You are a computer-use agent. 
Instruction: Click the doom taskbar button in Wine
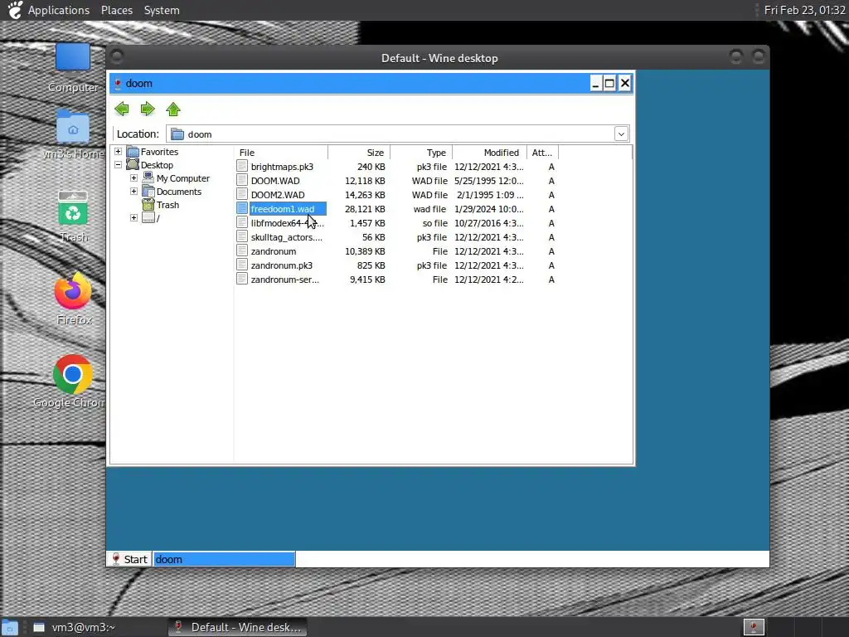pyautogui.click(x=224, y=559)
